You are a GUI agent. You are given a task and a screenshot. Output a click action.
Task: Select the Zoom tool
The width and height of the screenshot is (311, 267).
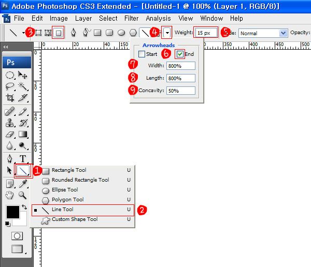pyautogui.click(x=22, y=195)
